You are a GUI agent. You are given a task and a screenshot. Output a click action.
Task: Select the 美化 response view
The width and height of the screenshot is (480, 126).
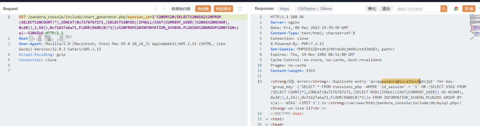click(x=372, y=9)
